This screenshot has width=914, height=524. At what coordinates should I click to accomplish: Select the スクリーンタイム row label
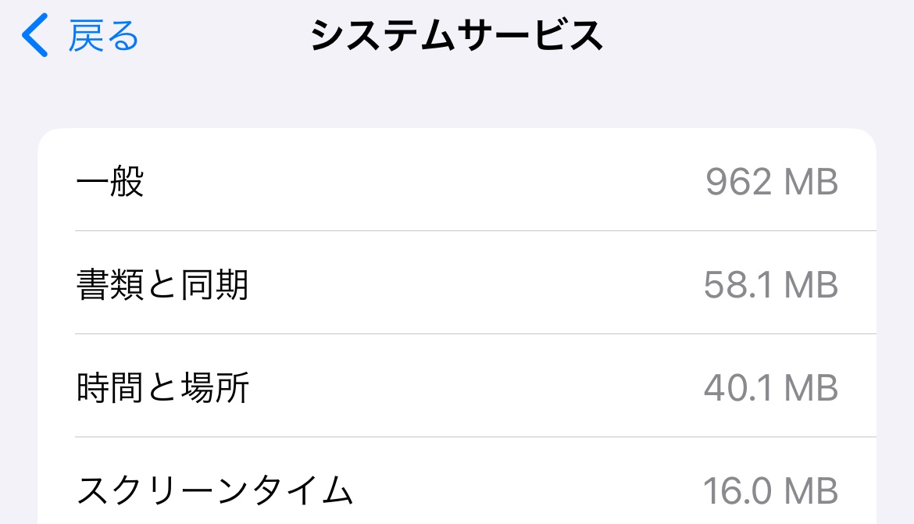[x=215, y=491]
